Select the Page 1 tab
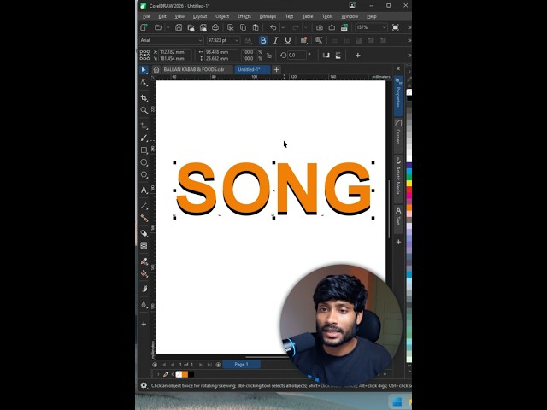Image resolution: width=547 pixels, height=410 pixels. pos(241,365)
